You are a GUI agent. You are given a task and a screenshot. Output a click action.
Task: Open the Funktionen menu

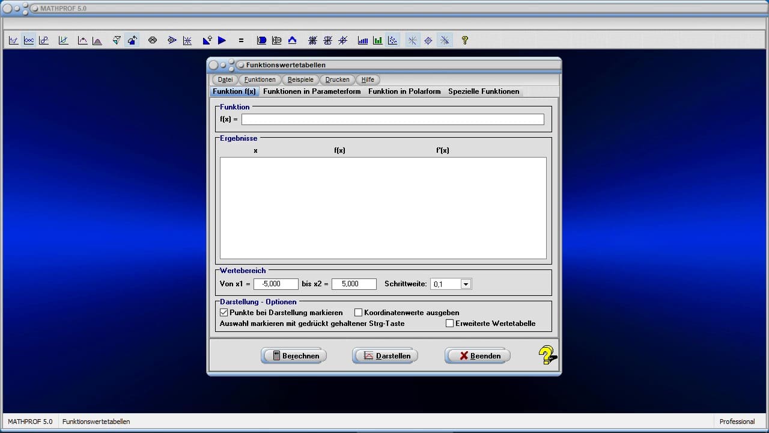(260, 79)
